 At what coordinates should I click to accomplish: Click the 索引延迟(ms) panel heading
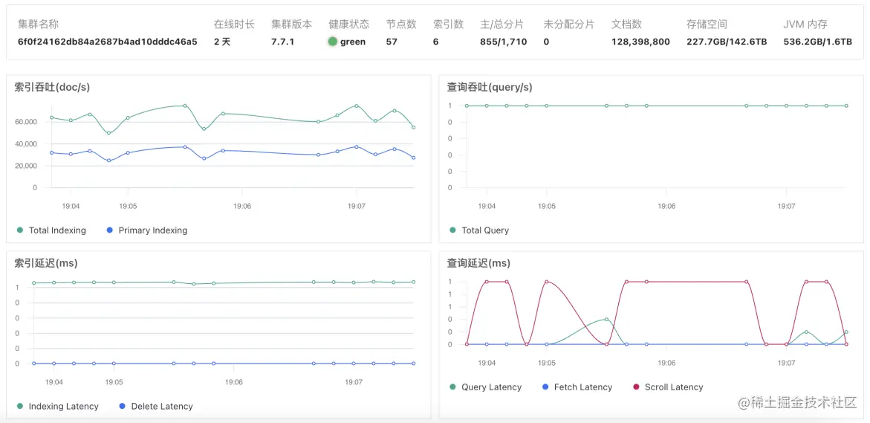click(46, 263)
